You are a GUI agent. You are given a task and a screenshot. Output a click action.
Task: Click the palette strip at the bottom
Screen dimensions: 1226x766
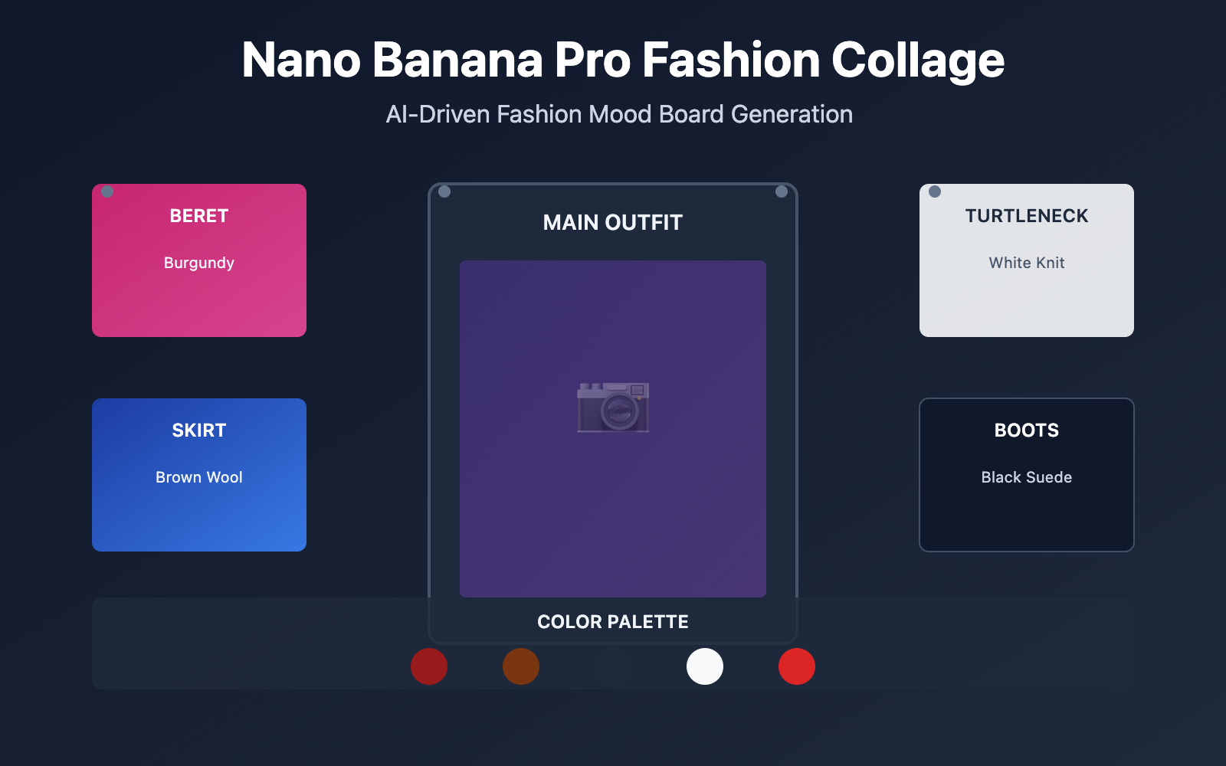[230, 643]
